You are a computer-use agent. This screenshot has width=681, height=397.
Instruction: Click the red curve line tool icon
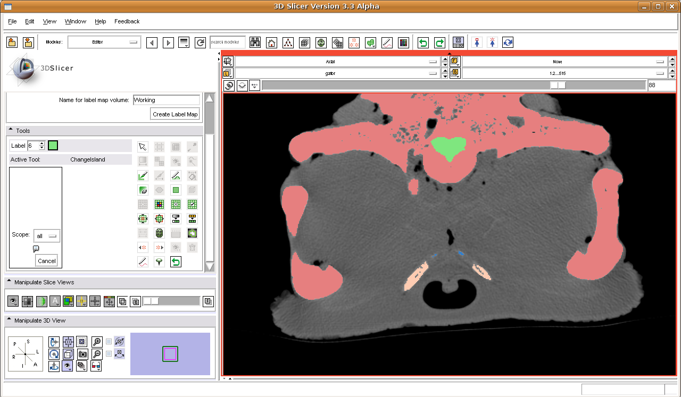point(143,261)
